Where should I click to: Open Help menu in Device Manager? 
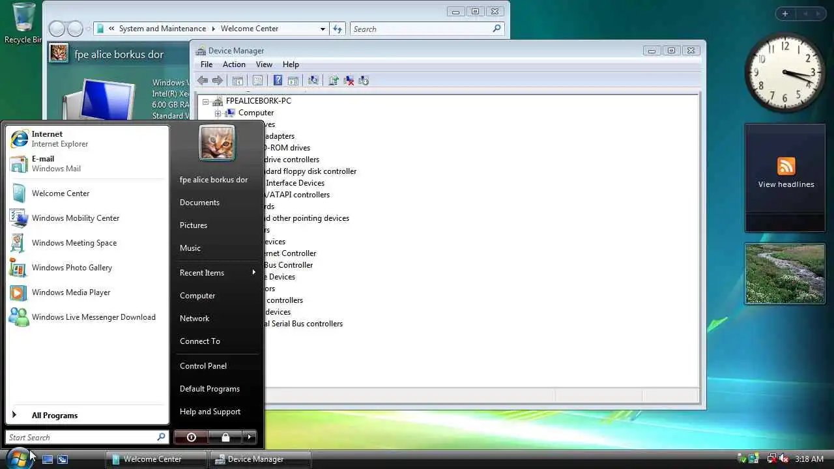291,64
